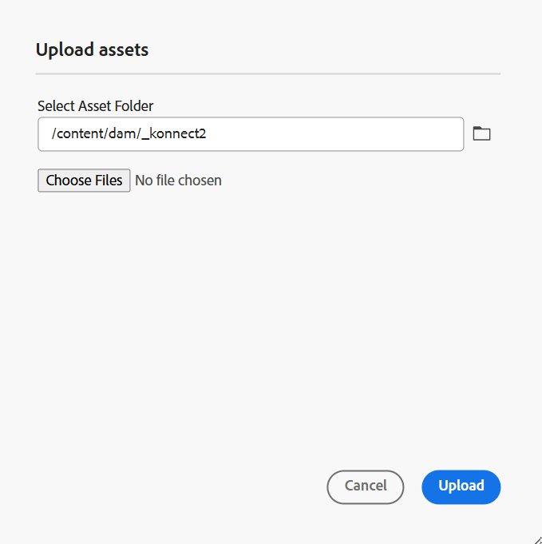Click the 'Select Asset Folder' label

coord(95,105)
